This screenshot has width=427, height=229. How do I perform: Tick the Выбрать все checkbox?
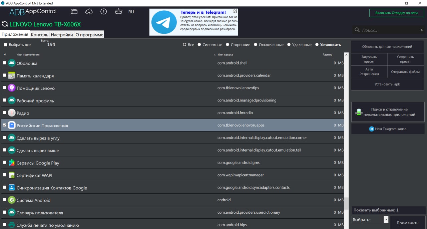pyautogui.click(x=5, y=45)
